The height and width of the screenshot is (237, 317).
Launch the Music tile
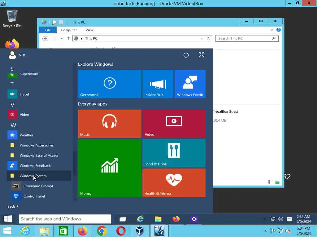[109, 124]
